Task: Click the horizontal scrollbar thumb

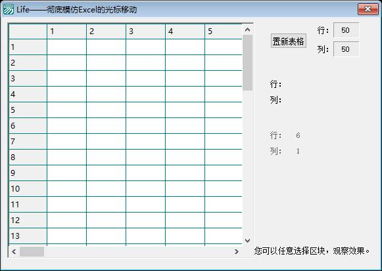Action: (x=32, y=251)
